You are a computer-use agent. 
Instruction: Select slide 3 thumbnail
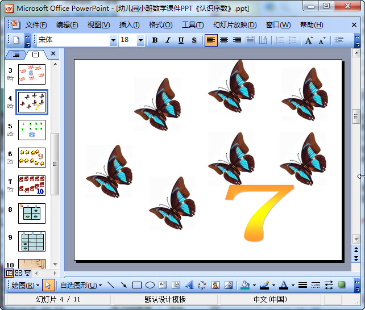tap(32, 74)
